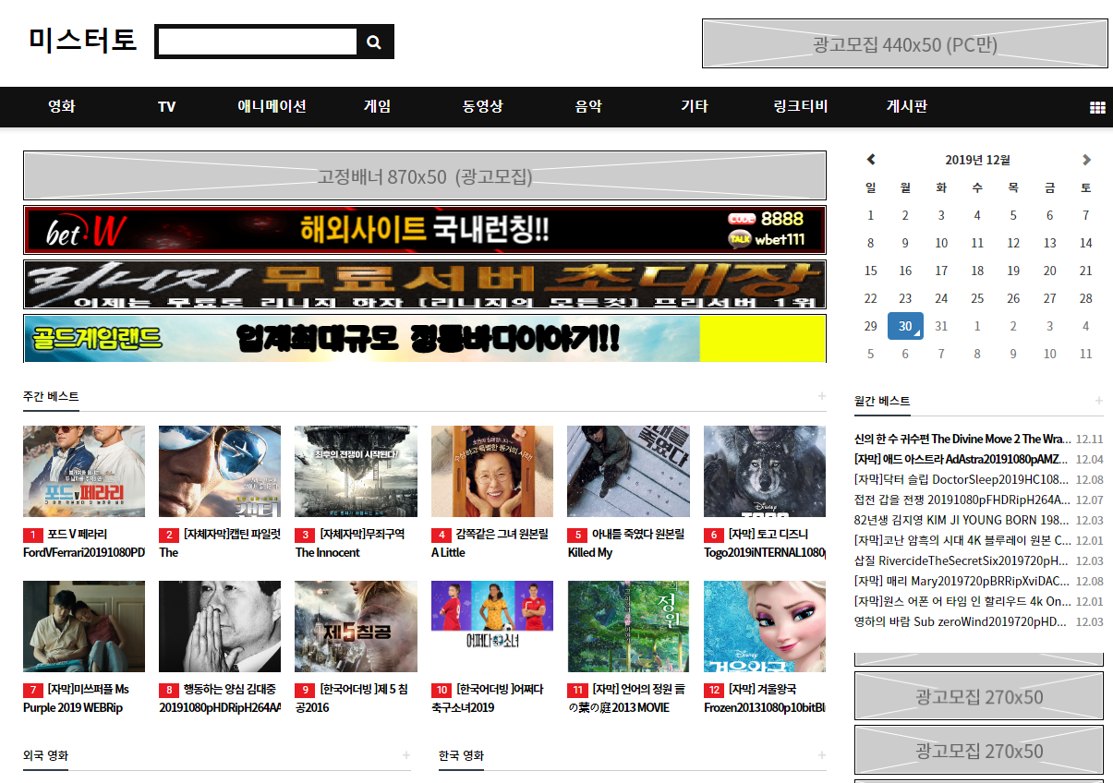
Task: Open 아내를 죽였다 poster thumbnail
Action: (628, 471)
